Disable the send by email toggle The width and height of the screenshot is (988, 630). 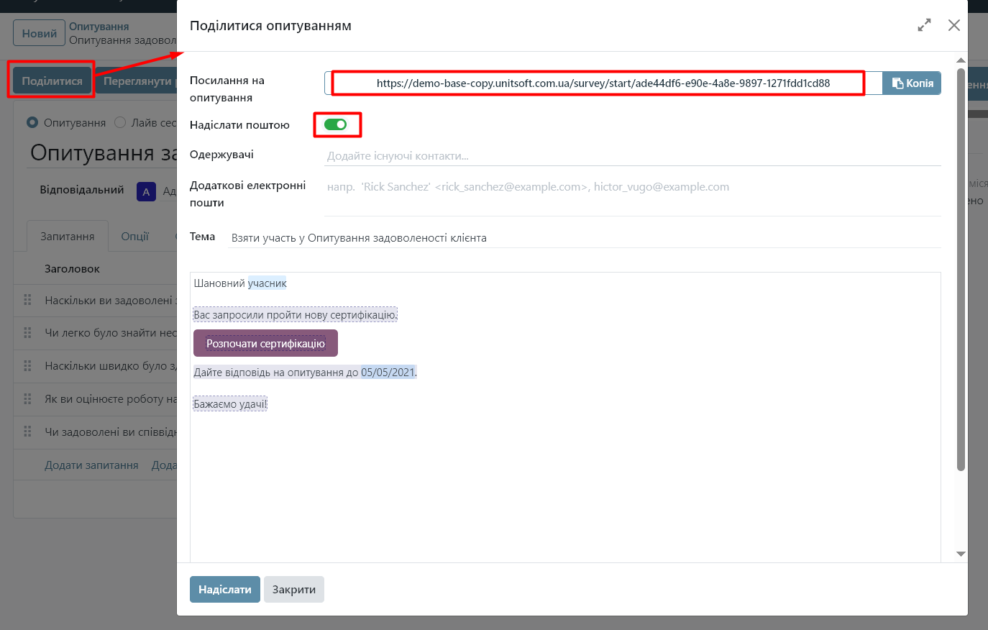(x=335, y=124)
